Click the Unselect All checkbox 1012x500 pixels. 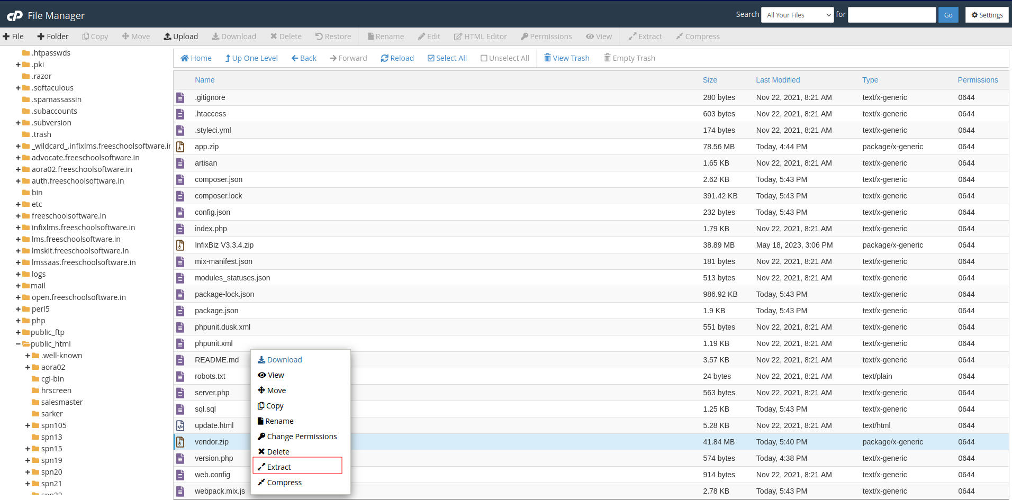pyautogui.click(x=484, y=58)
